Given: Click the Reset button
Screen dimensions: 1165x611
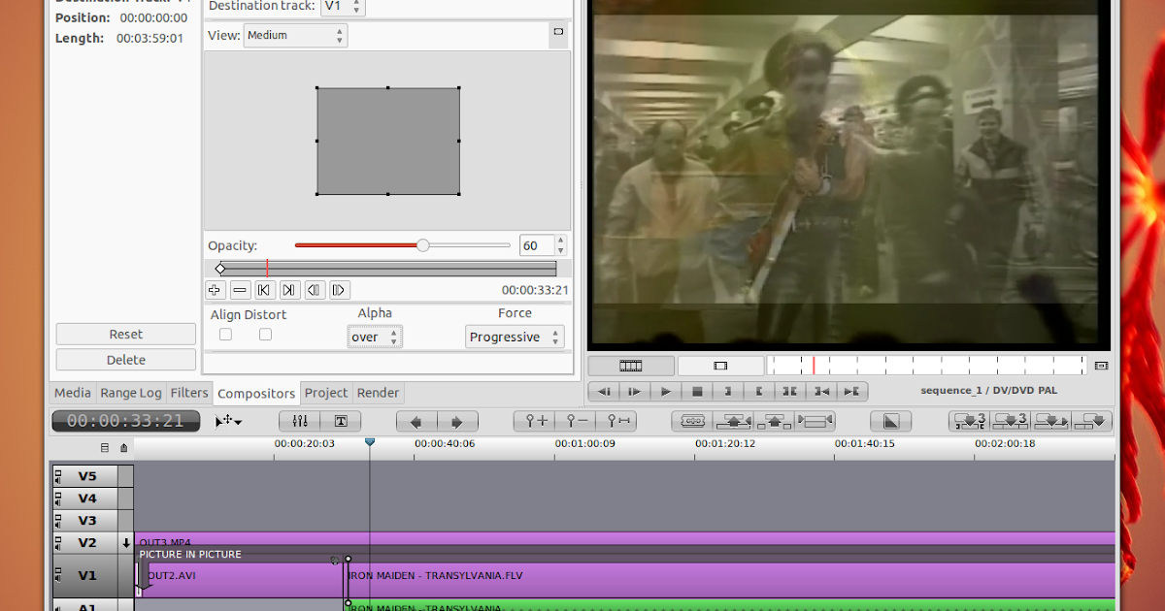Looking at the screenshot, I should coord(125,334).
